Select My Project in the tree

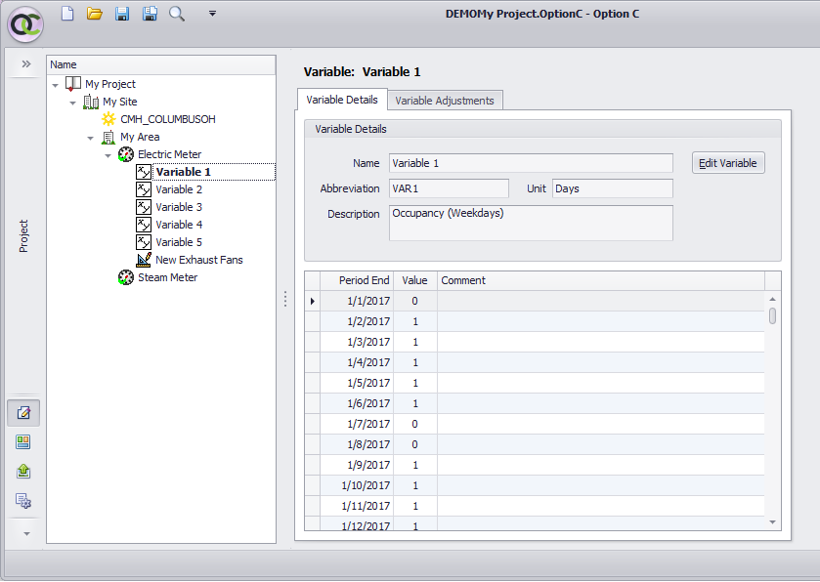coord(110,84)
